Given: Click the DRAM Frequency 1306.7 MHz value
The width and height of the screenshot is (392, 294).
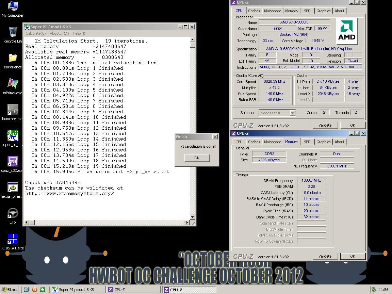Looking at the screenshot, I should pos(311,180).
